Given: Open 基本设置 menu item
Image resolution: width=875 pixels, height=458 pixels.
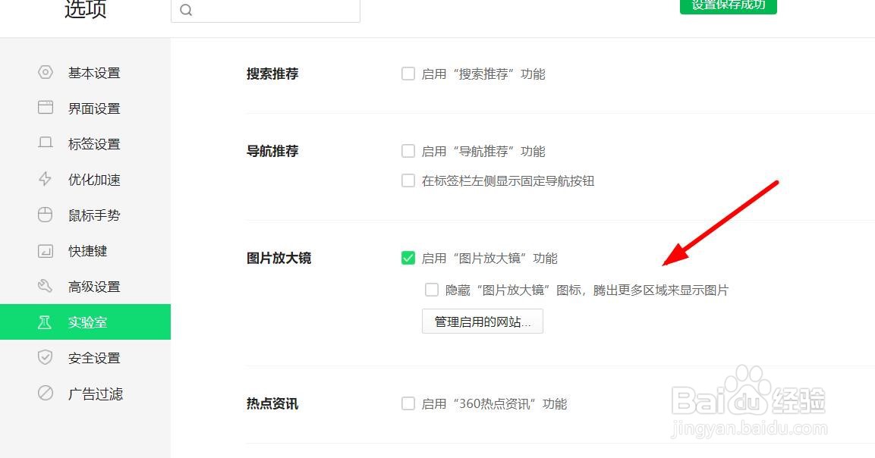Looking at the screenshot, I should point(86,73).
